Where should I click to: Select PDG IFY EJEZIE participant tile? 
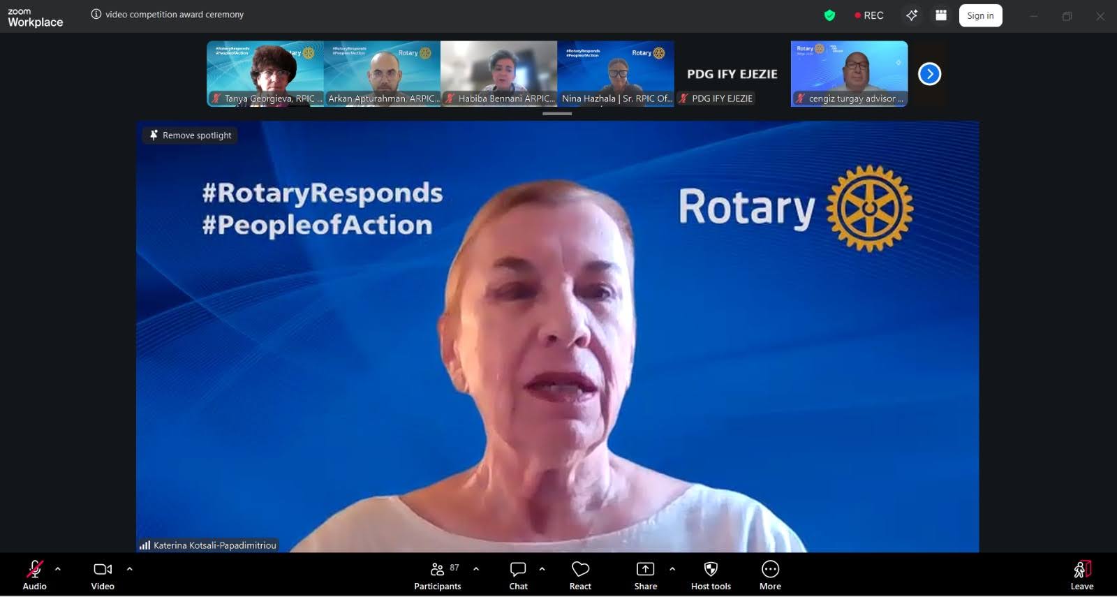pyautogui.click(x=732, y=73)
